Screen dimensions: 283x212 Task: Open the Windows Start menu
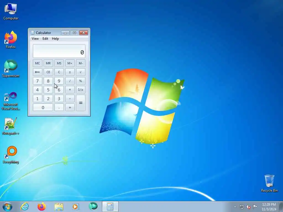7,206
